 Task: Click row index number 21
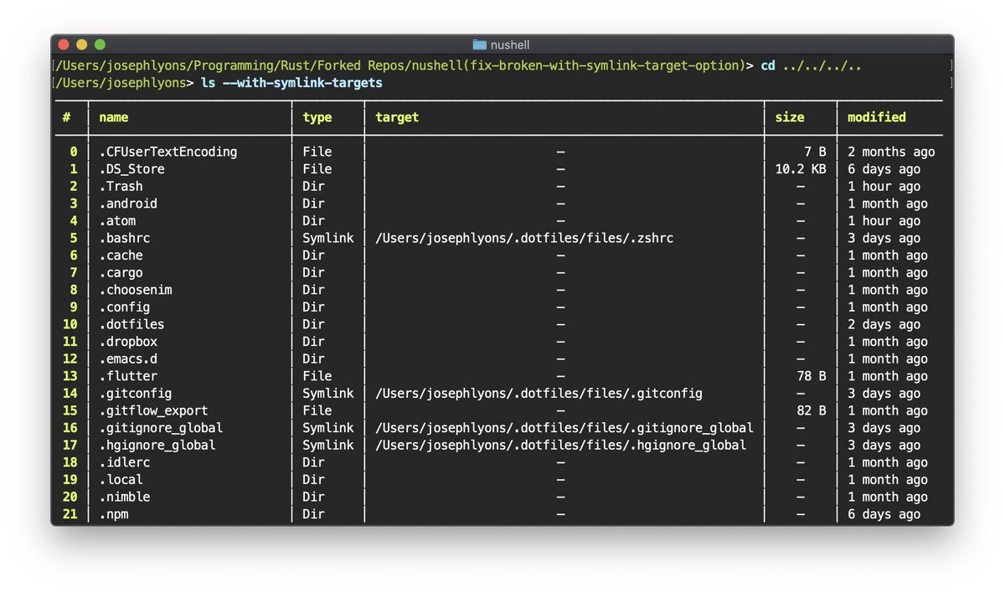[x=70, y=514]
